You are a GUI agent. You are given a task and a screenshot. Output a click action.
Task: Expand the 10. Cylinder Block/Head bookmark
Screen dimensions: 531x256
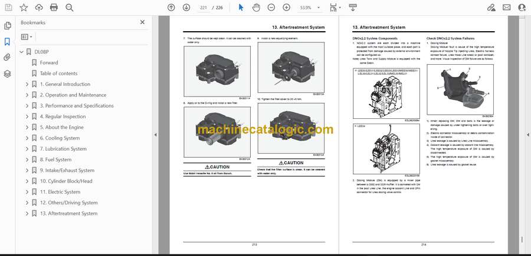click(x=27, y=181)
